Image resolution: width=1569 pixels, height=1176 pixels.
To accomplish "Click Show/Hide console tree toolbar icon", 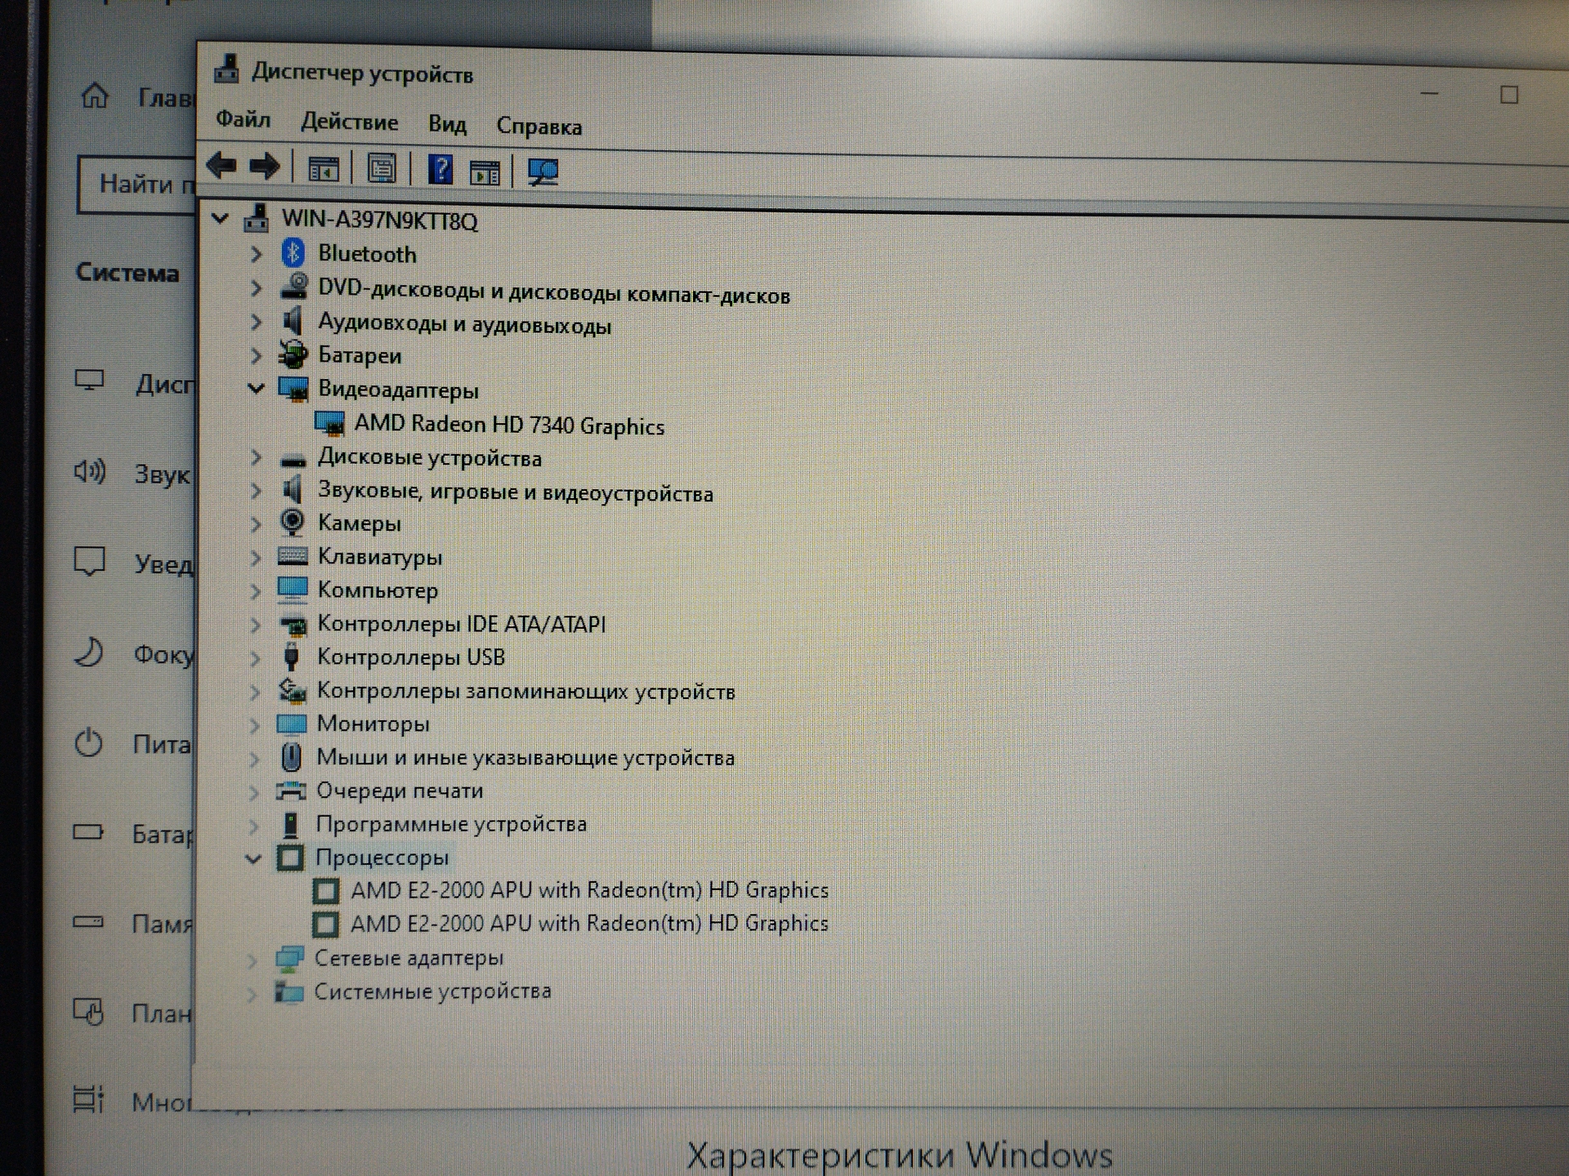I will 323,169.
